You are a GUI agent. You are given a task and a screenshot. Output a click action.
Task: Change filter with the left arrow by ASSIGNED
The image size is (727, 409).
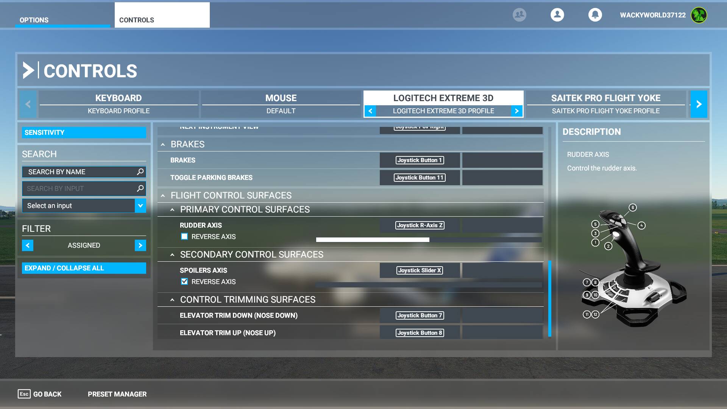pyautogui.click(x=28, y=245)
